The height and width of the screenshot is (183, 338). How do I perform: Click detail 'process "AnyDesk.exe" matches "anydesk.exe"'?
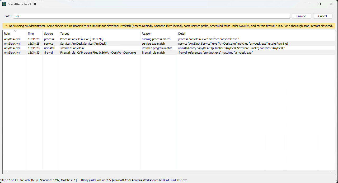pyautogui.click(x=208, y=39)
